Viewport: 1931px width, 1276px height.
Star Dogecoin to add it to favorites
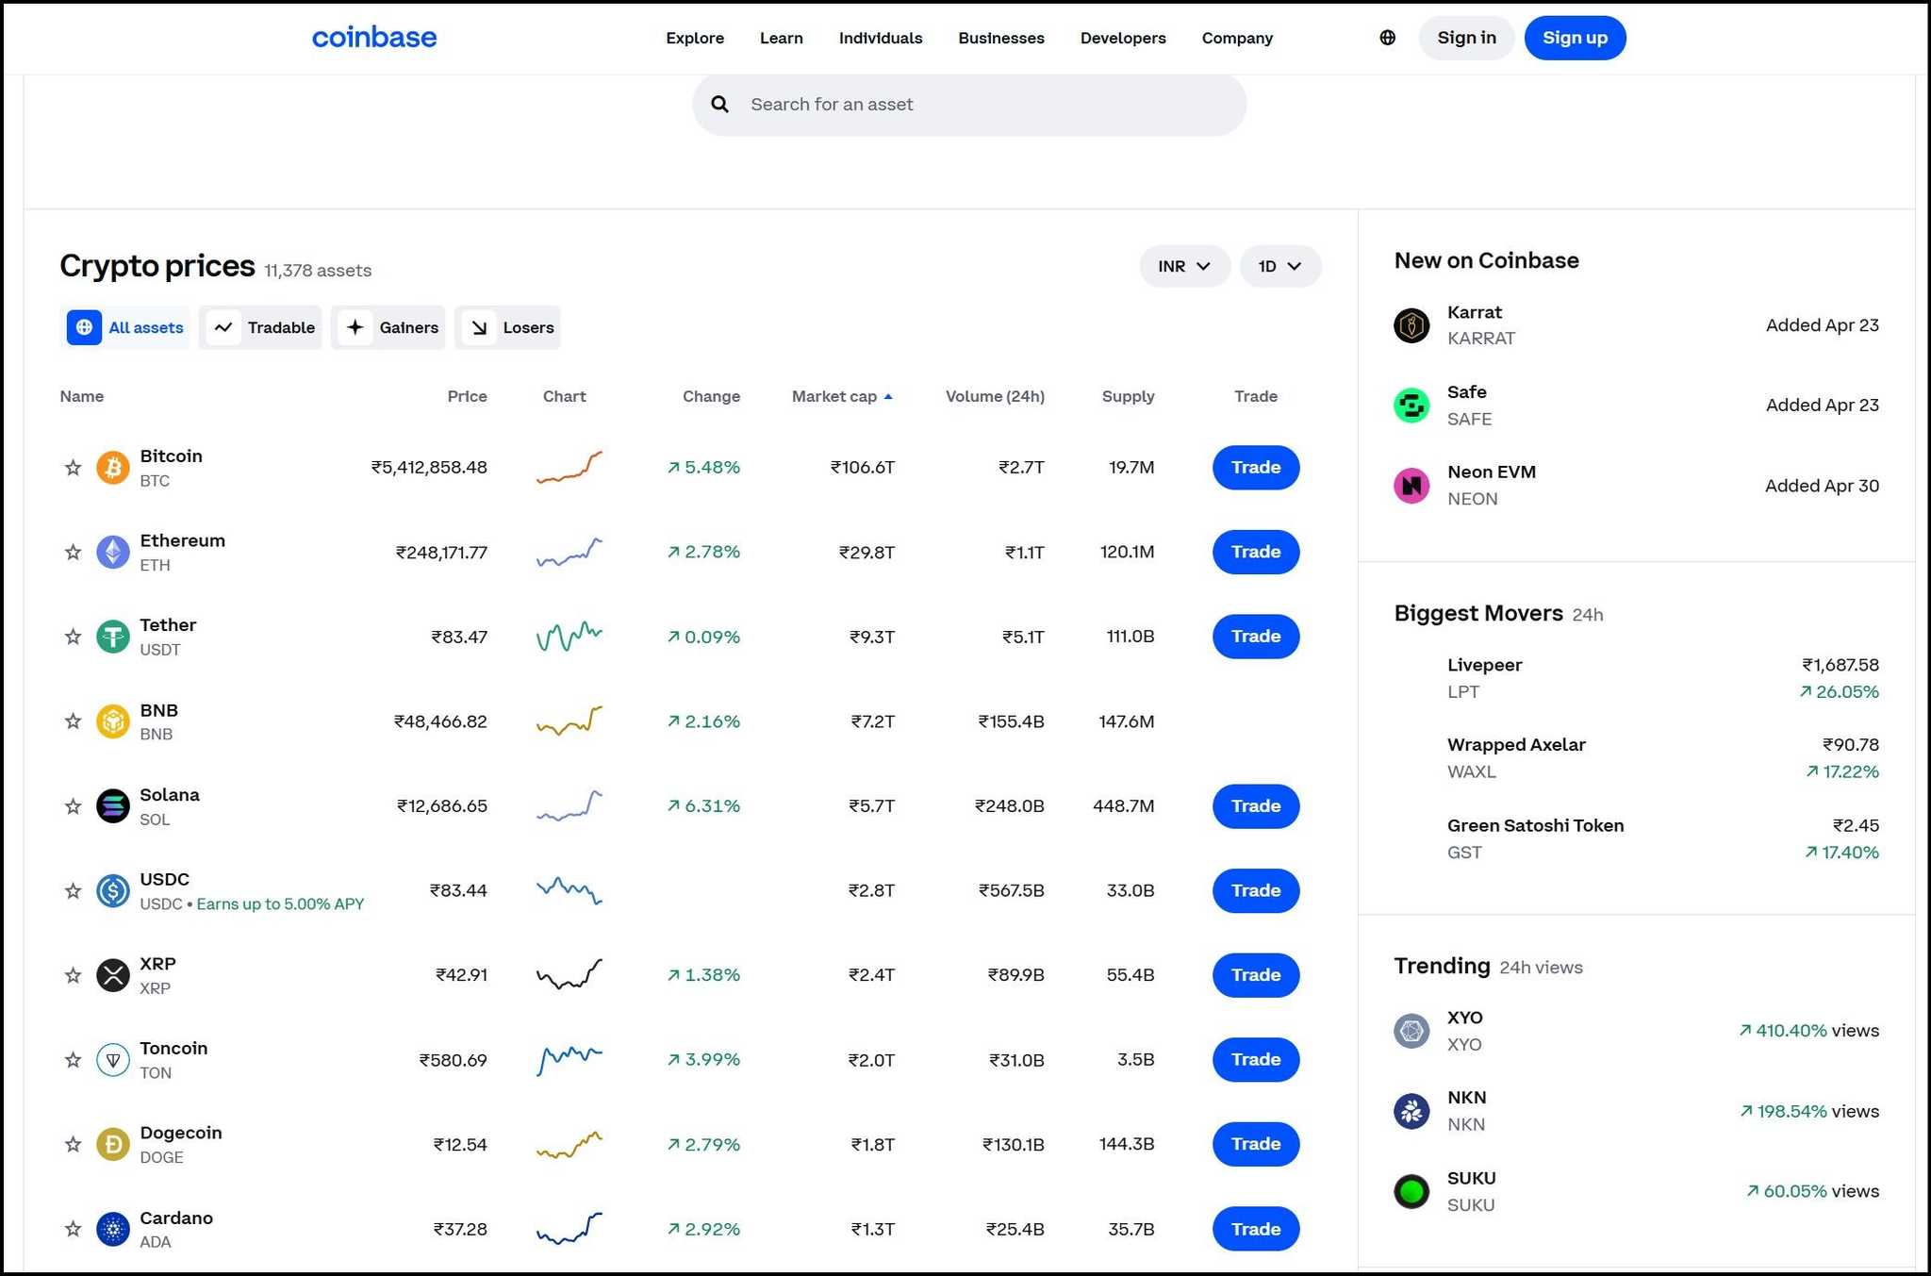click(x=73, y=1144)
